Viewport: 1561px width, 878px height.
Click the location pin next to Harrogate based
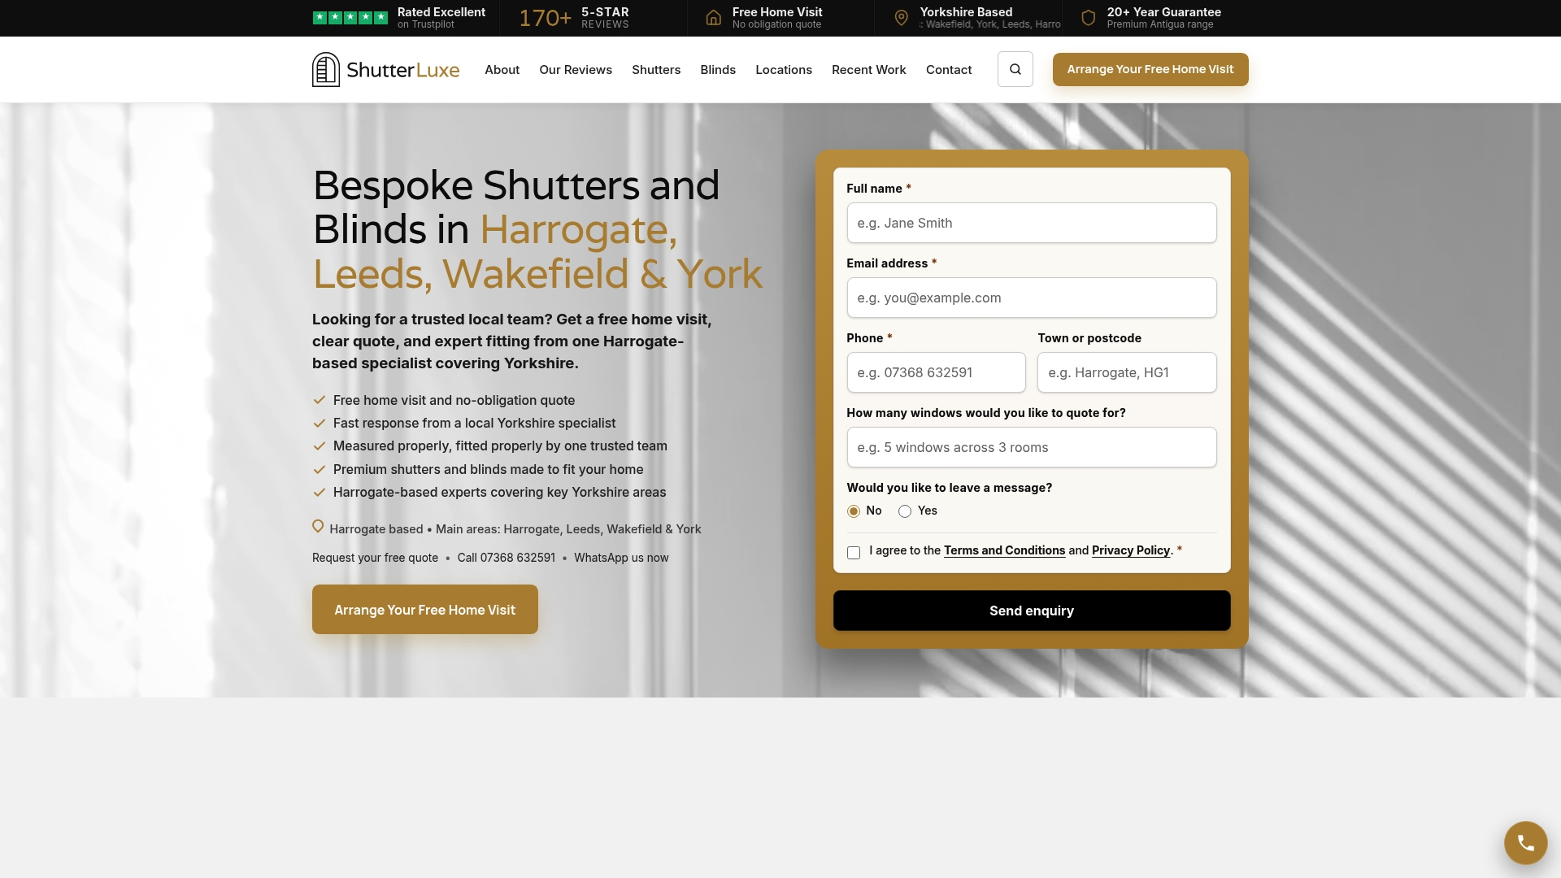click(318, 527)
